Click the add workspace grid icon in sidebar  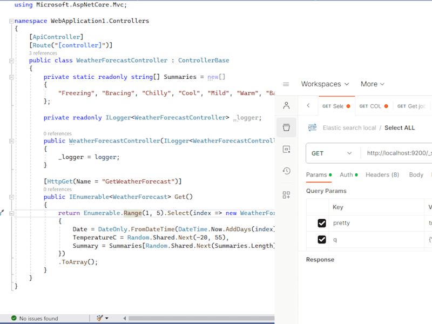[x=286, y=195]
